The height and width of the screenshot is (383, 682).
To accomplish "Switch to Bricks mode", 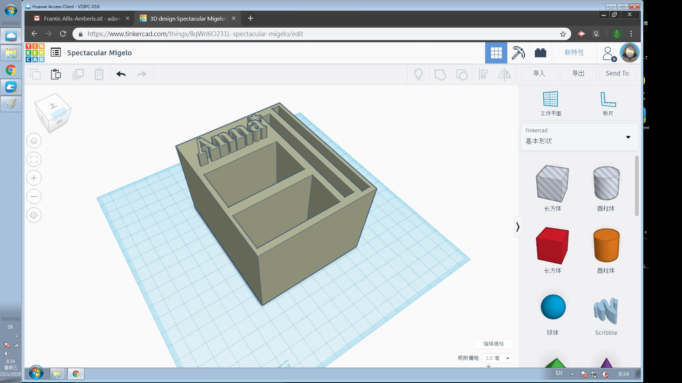I will 540,53.
